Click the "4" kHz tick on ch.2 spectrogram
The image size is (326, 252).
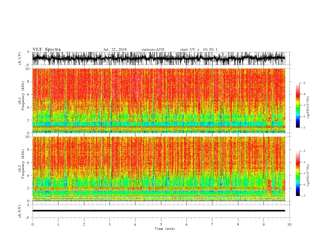[28, 175]
